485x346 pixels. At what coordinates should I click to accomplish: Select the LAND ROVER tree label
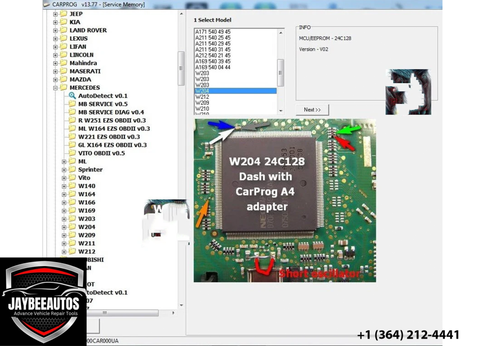pos(88,30)
